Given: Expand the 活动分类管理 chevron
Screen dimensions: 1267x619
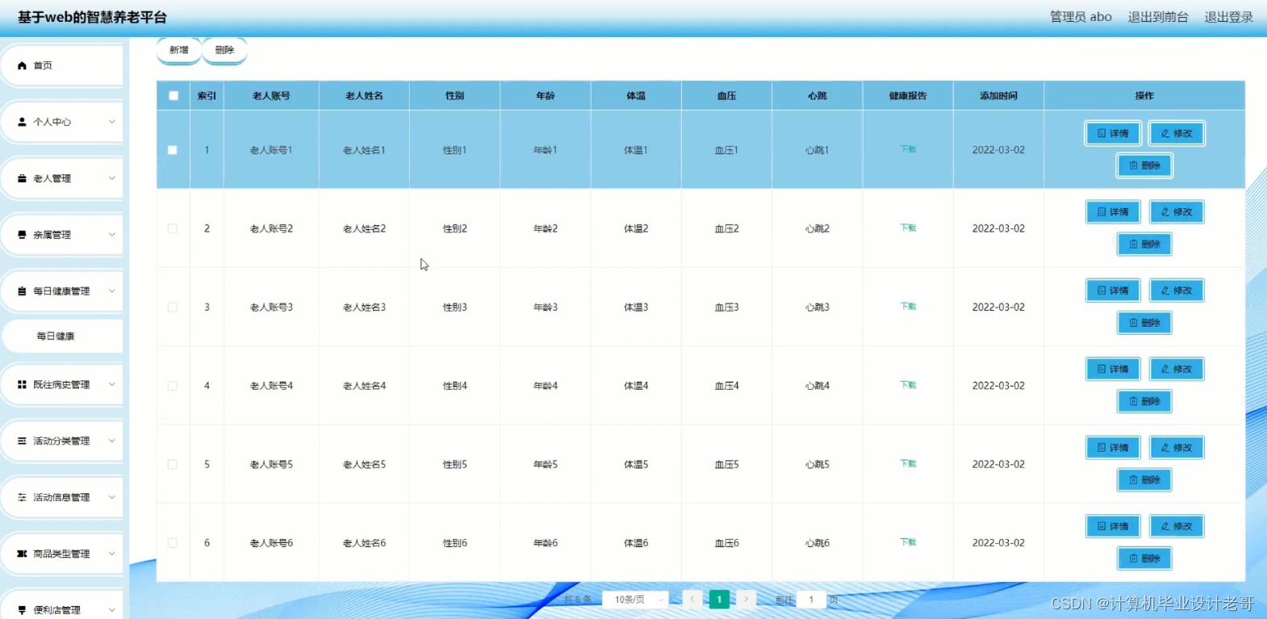Looking at the screenshot, I should (x=111, y=441).
